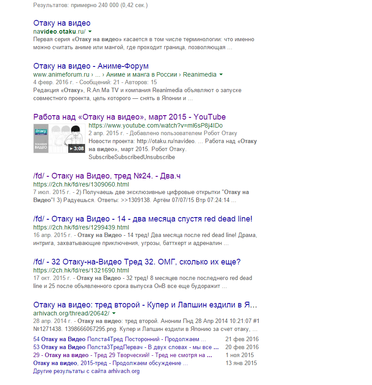Expand dropdown arrow next to arhivach.org/thread/20642/
This screenshot has width=372, height=385.
tap(114, 313)
